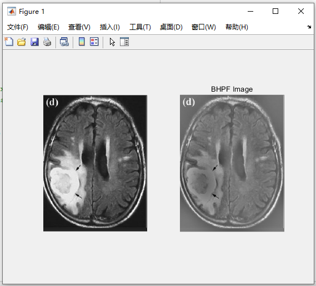Open the 查看(V) menu

79,27
